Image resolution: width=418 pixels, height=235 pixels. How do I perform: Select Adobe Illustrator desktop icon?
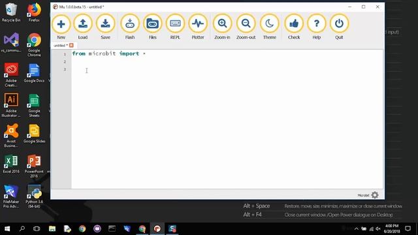(11, 105)
